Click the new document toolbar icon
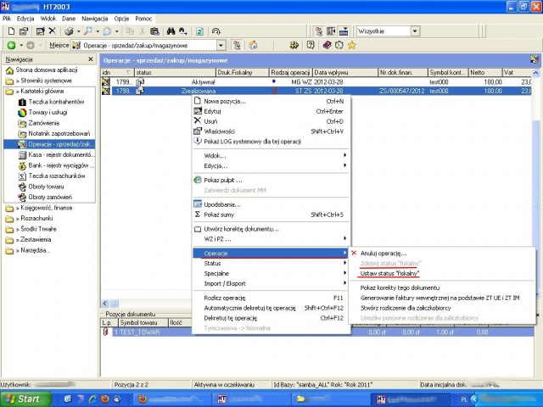Viewport: 543px width, 407px height. [11, 31]
